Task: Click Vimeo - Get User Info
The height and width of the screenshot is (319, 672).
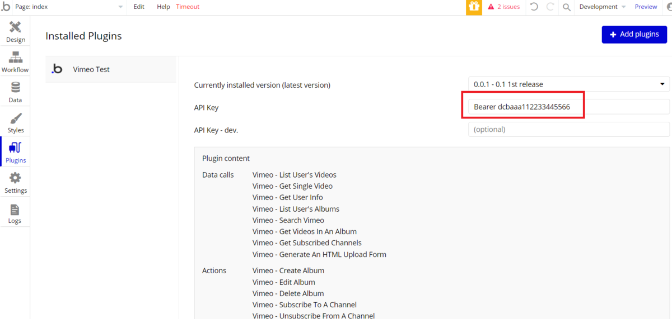Action: 288,197
